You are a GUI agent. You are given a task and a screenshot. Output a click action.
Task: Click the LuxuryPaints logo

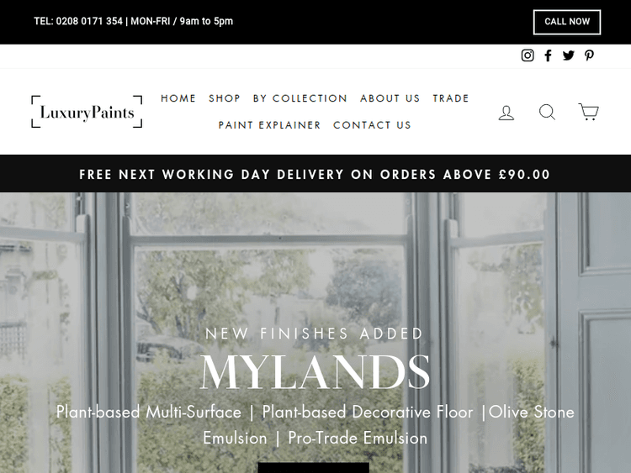[87, 112]
